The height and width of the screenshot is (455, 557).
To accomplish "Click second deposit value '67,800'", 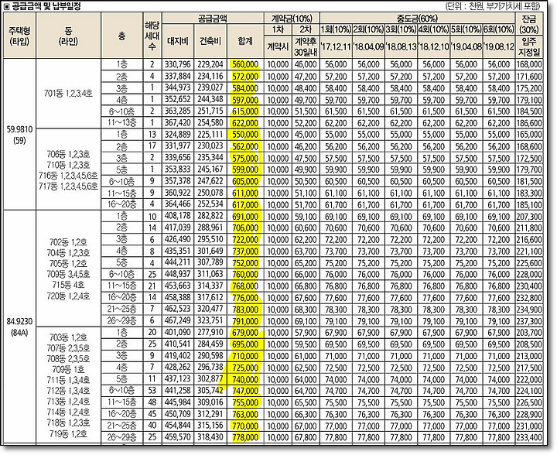I will tap(306, 437).
